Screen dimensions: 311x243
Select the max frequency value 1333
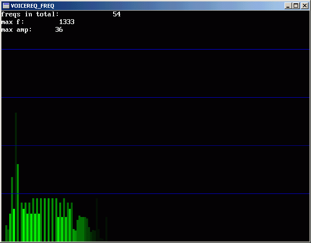pos(66,22)
